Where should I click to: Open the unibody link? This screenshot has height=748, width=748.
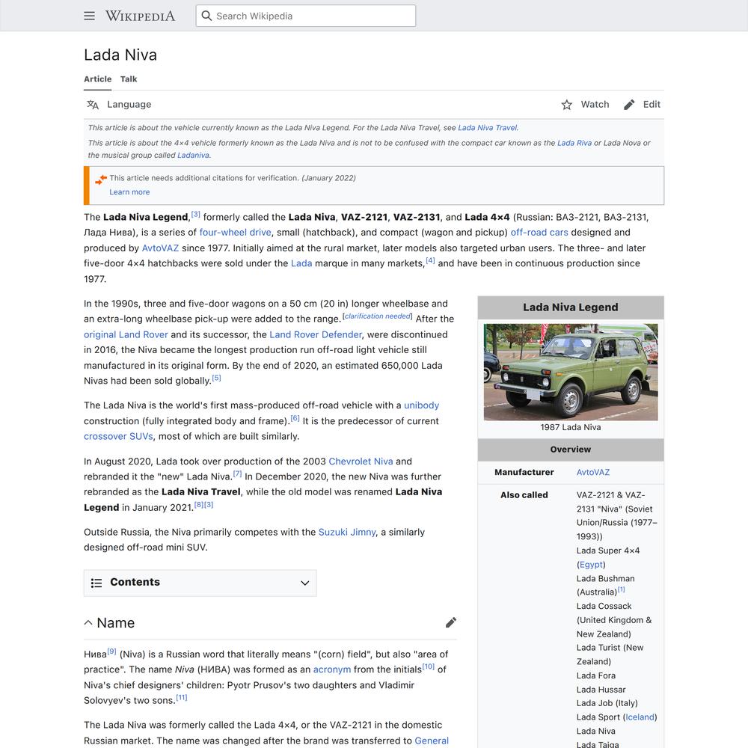[422, 405]
